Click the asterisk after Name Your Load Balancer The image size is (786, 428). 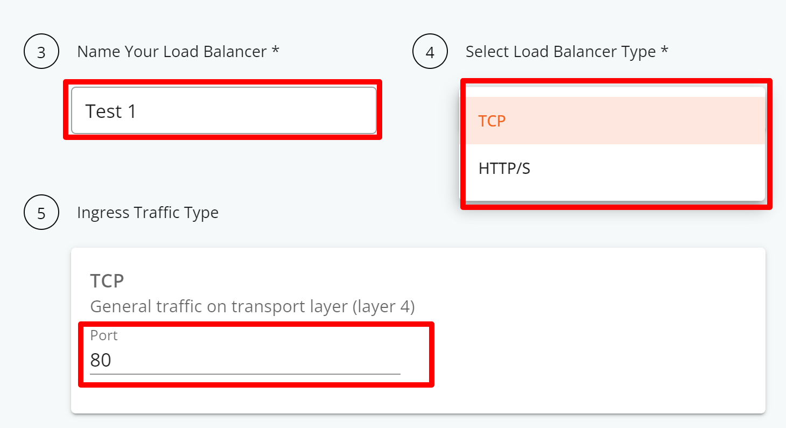point(276,50)
